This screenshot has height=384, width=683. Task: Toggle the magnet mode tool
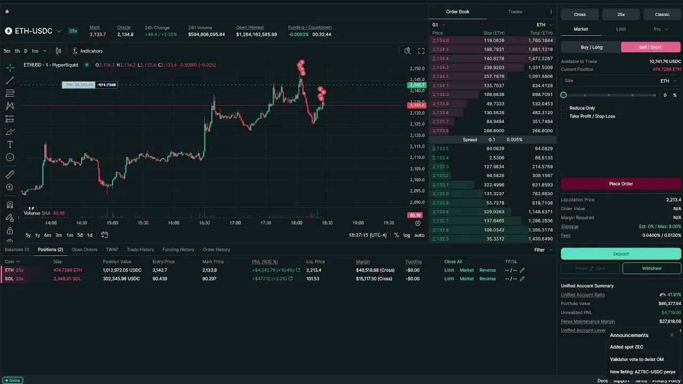[10, 205]
